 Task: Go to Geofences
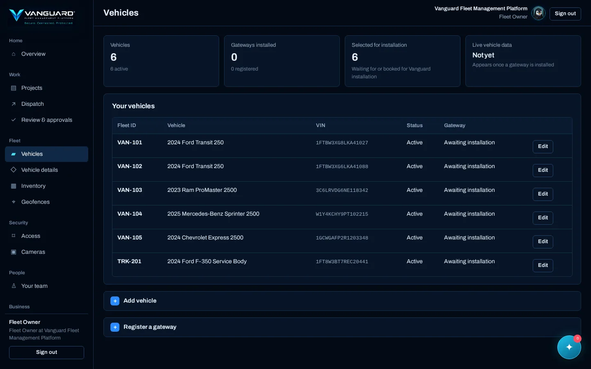point(46,202)
